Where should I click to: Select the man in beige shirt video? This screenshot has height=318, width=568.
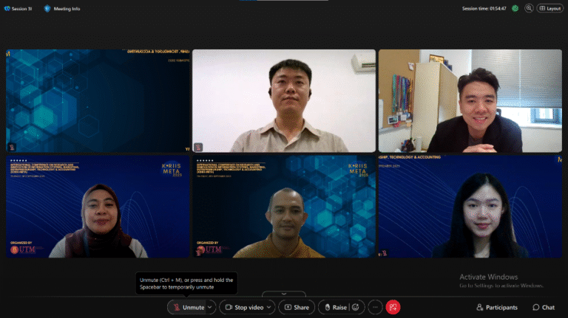pyautogui.click(x=284, y=101)
